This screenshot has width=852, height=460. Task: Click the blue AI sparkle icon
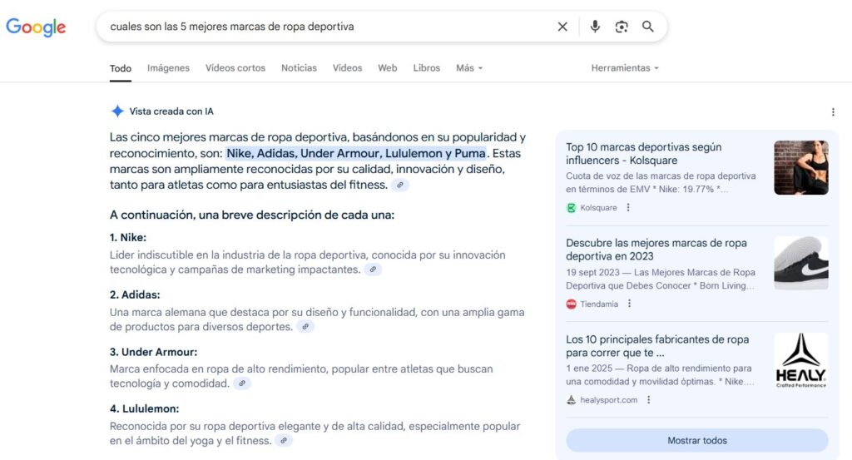pyautogui.click(x=117, y=111)
